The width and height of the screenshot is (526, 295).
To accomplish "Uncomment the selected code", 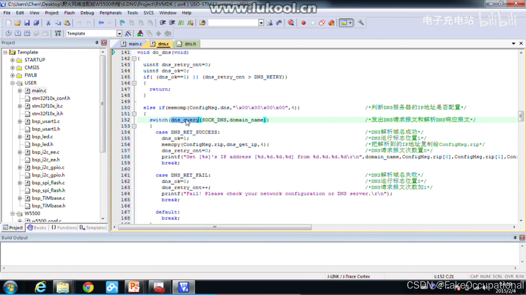I will [190, 23].
